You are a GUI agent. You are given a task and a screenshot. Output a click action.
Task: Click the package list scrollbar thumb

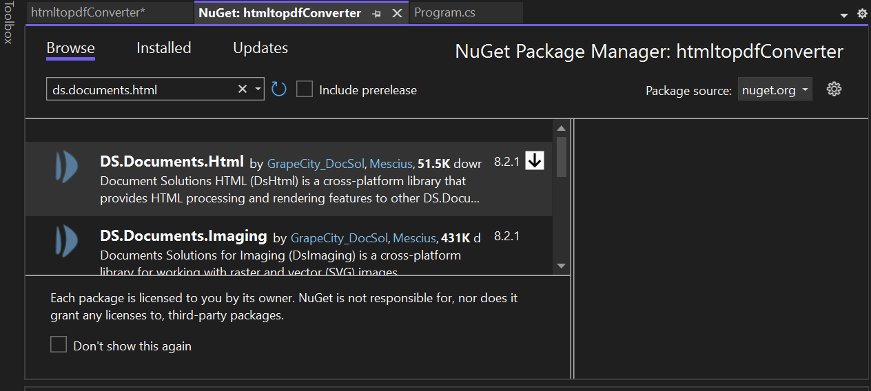tap(561, 157)
